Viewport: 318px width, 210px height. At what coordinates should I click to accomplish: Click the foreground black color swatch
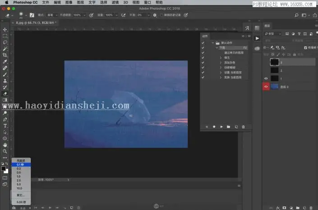click(x=3, y=169)
